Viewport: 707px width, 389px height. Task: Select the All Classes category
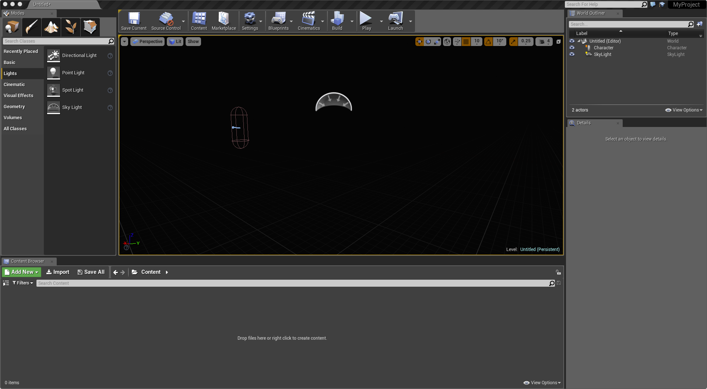coord(22,129)
